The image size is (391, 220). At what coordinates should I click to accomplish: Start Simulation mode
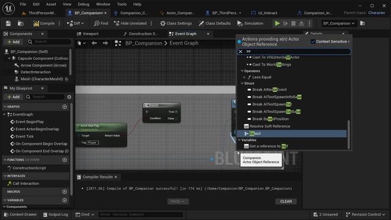coord(250,23)
